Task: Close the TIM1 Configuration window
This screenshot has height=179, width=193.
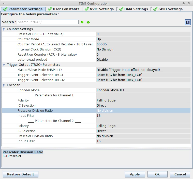Action: click(189, 3)
